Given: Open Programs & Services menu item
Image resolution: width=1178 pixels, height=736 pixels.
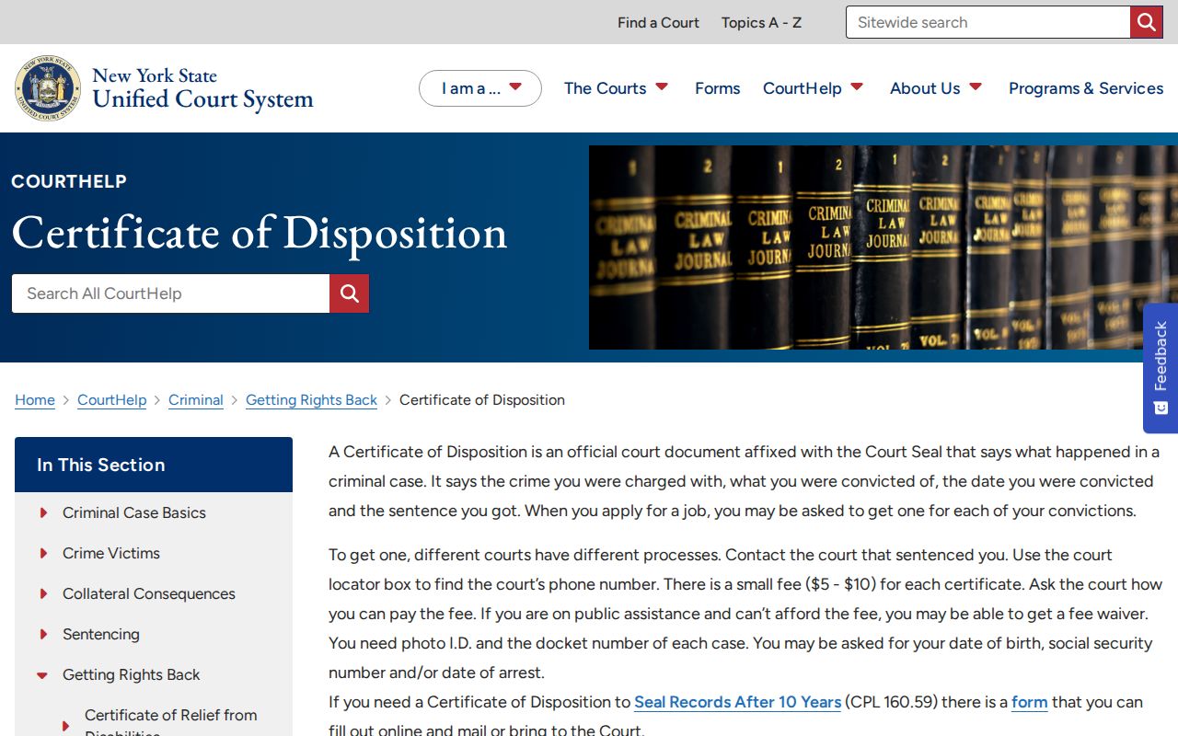Looking at the screenshot, I should pyautogui.click(x=1086, y=88).
